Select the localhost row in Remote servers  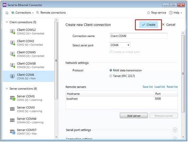pyautogui.click(x=122, y=99)
